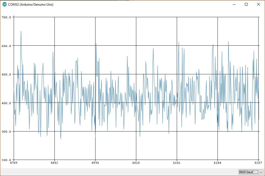Minimize the COM32 plotter window
Viewport: 265px width, 176px height.
click(x=234, y=4)
